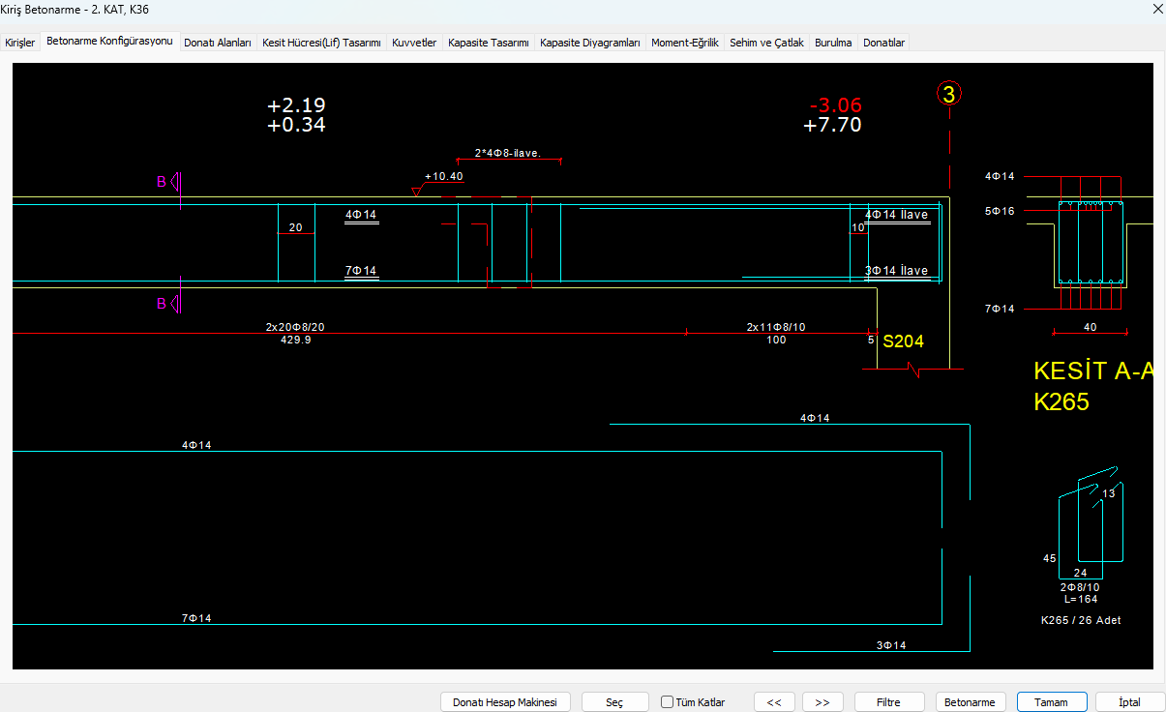View the Donatılar tab
This screenshot has width=1166, height=712.
[883, 44]
